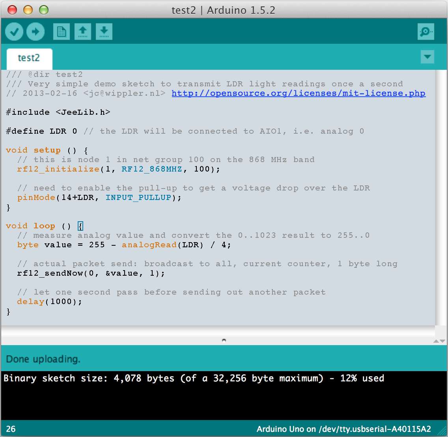Create a new sketch with New icon
The height and width of the screenshot is (437, 448).
click(62, 32)
